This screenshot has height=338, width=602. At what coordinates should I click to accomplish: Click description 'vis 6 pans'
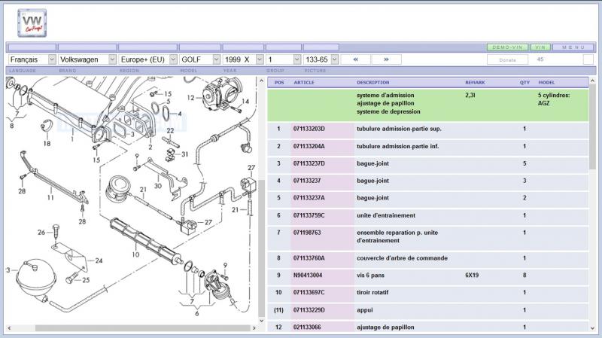pos(370,276)
